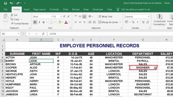Open the font color palette arrow
This screenshot has height=97, width=173.
coord(69,22)
